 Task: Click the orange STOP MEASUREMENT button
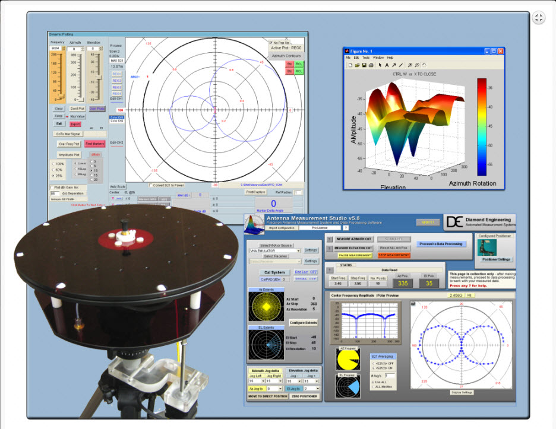(394, 255)
